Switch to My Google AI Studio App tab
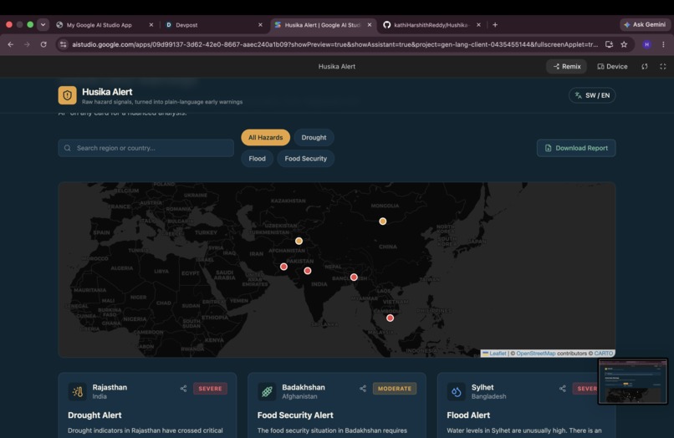Viewport: 674px width, 438px height. click(x=100, y=25)
